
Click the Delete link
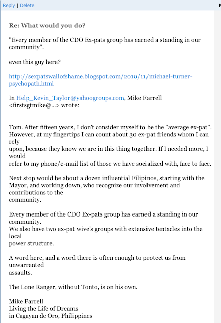click(27, 5)
